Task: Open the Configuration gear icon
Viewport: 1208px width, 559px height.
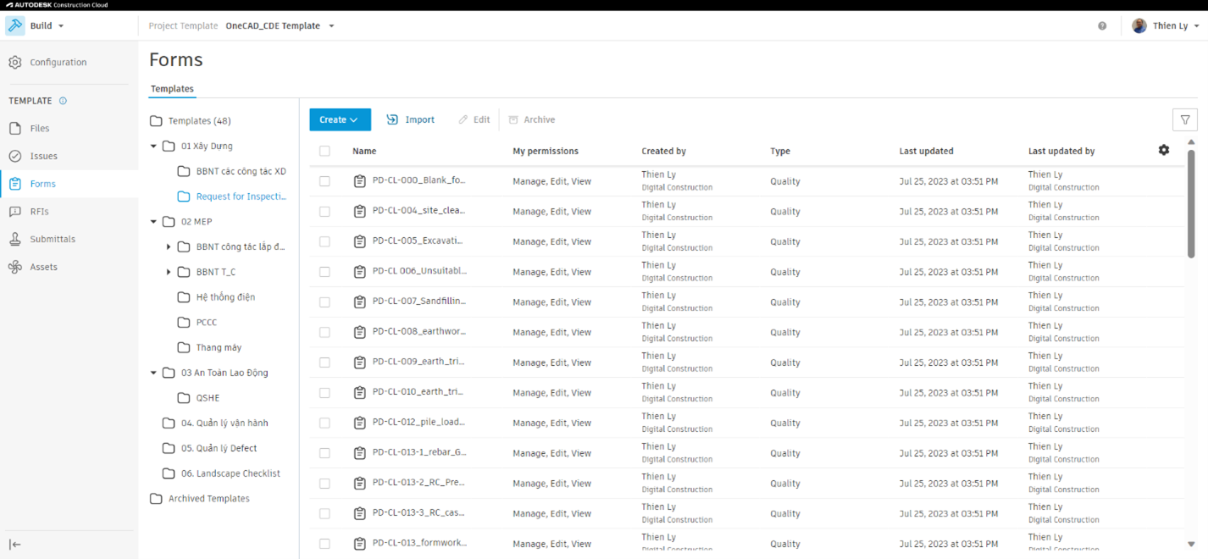Action: point(15,63)
